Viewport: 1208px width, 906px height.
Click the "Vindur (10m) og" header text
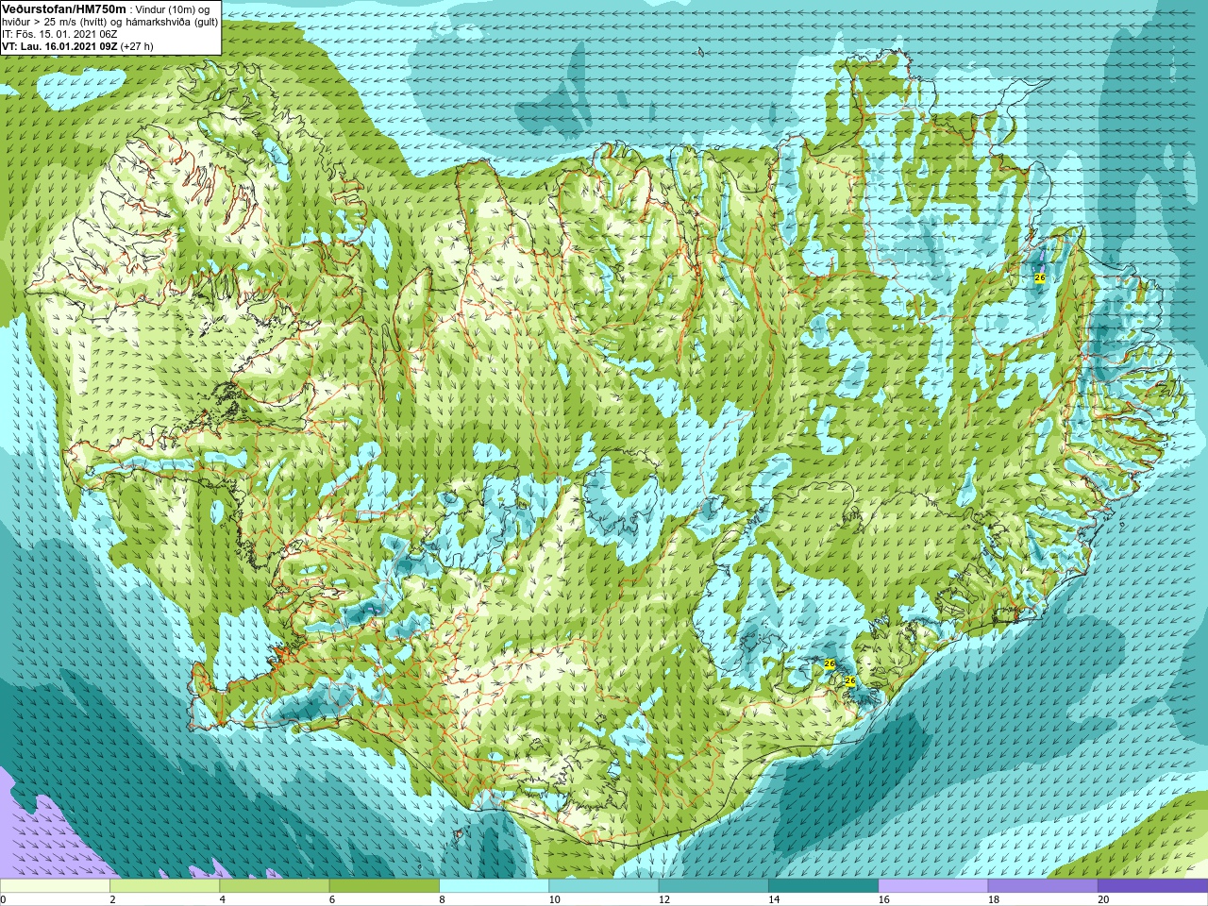[x=174, y=9]
